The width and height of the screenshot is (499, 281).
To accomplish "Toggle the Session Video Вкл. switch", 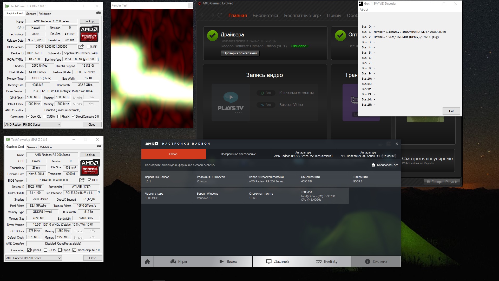I will 266,105.
